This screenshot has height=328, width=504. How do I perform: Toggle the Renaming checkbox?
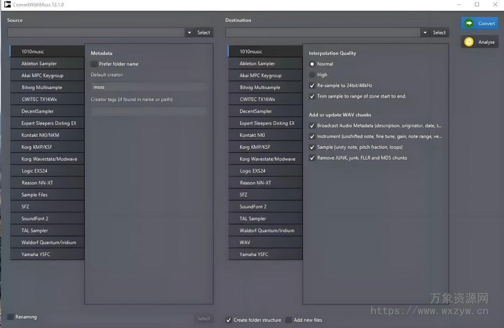(x=12, y=317)
